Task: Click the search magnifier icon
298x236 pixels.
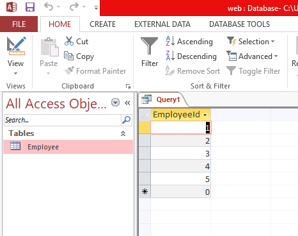Action: (127, 120)
